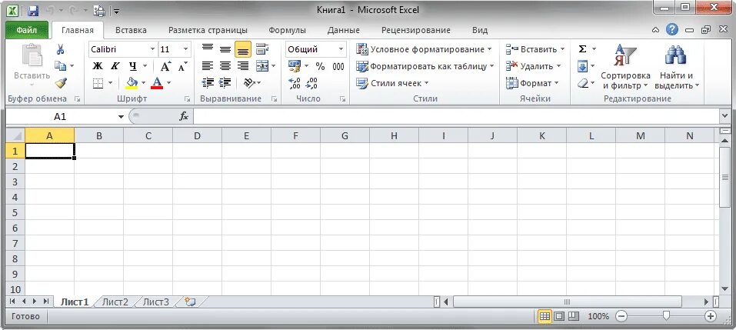
Task: Toggle align text left
Action: 208,66
